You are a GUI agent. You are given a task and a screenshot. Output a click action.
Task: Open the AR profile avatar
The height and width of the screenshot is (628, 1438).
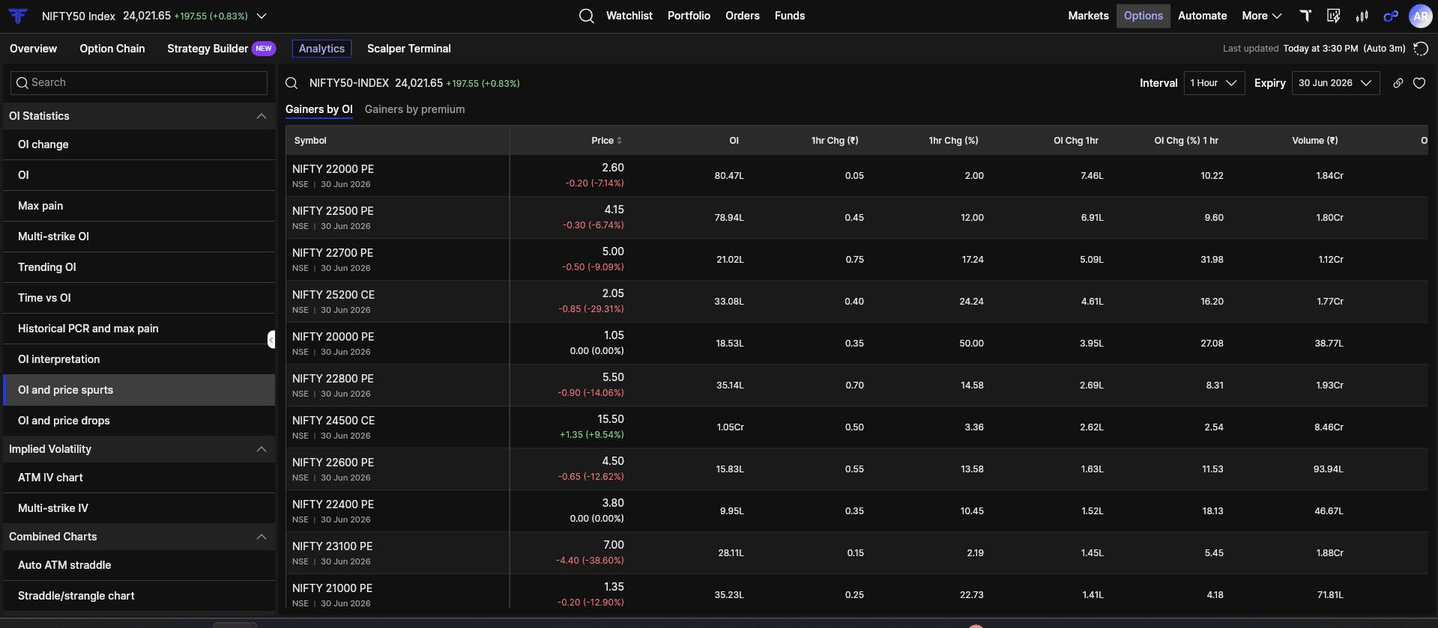1421,16
